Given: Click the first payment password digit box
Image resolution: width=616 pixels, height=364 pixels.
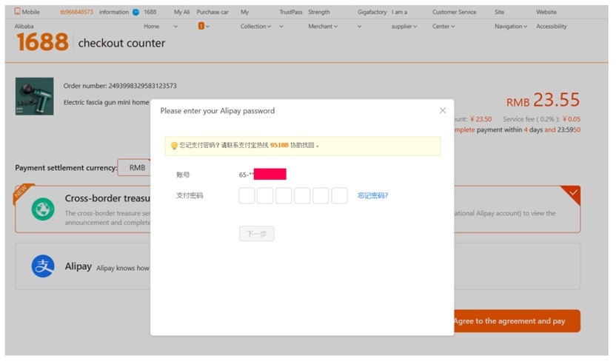Looking at the screenshot, I should pyautogui.click(x=247, y=195).
